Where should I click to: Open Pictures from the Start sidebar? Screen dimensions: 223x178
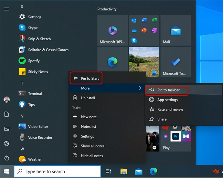7,129
